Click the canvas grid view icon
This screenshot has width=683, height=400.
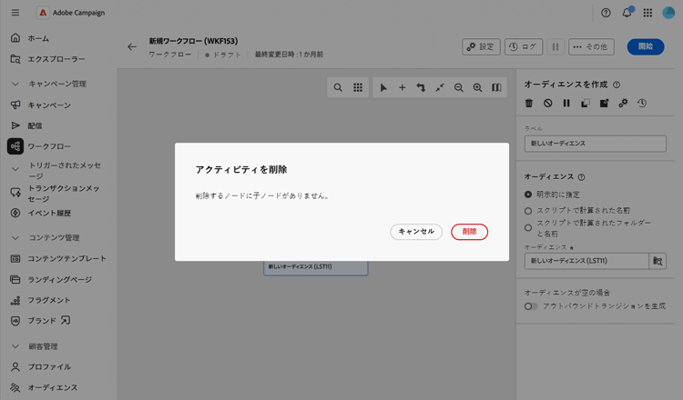[358, 87]
